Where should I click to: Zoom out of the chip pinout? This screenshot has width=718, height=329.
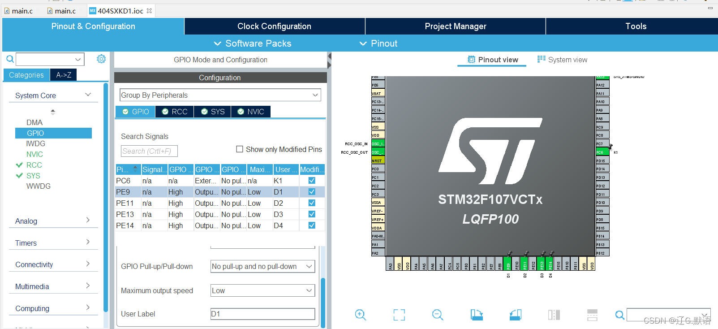tap(438, 315)
